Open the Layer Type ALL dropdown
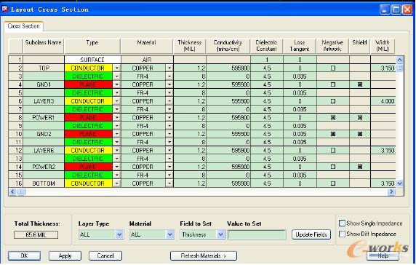 (x=119, y=234)
